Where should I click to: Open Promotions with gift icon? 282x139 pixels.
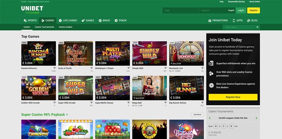click(218, 20)
